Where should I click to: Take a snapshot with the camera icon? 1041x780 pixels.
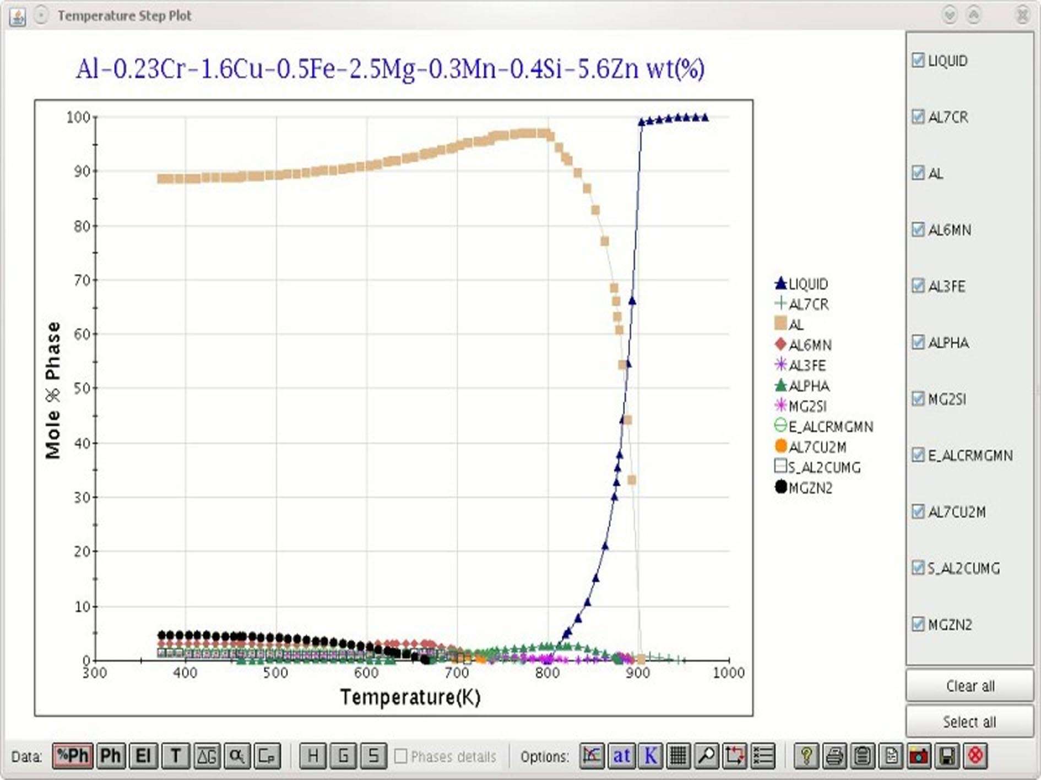[919, 756]
